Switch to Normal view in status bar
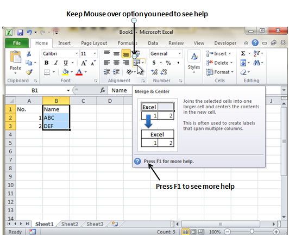Image resolution: width=289 pixels, height=235 pixels. (x=185, y=232)
